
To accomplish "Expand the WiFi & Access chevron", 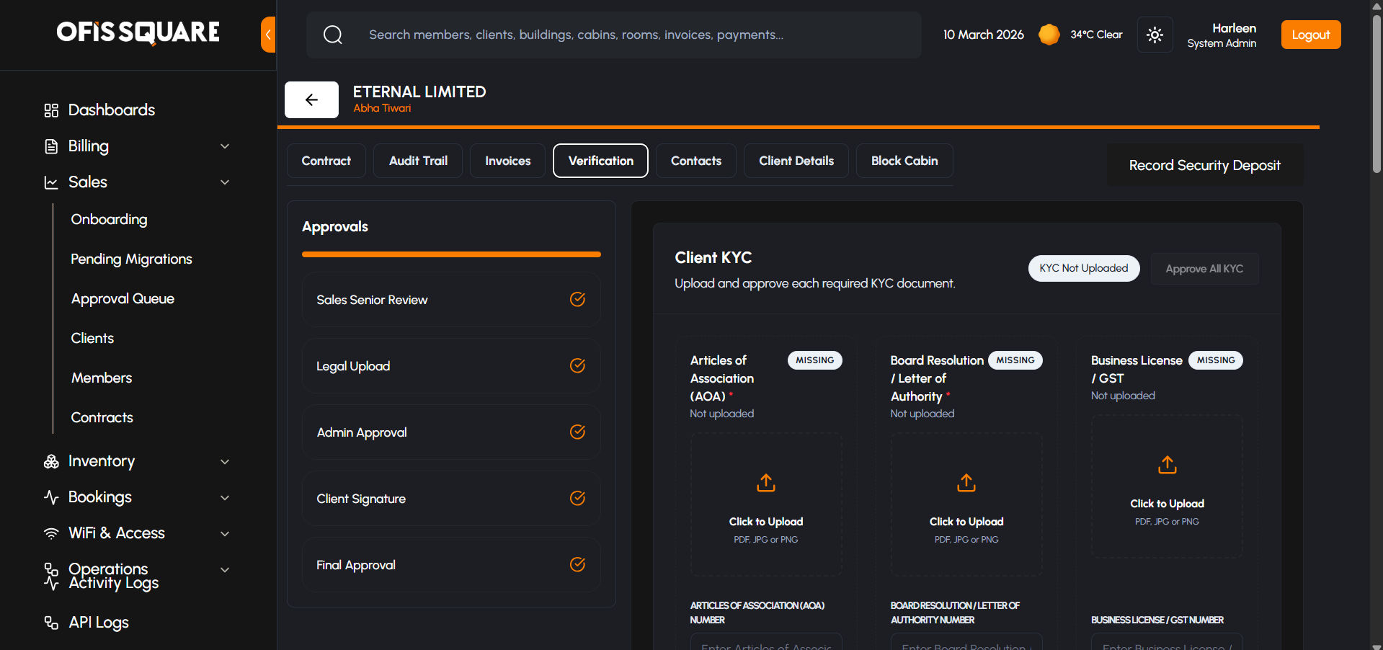I will [225, 534].
